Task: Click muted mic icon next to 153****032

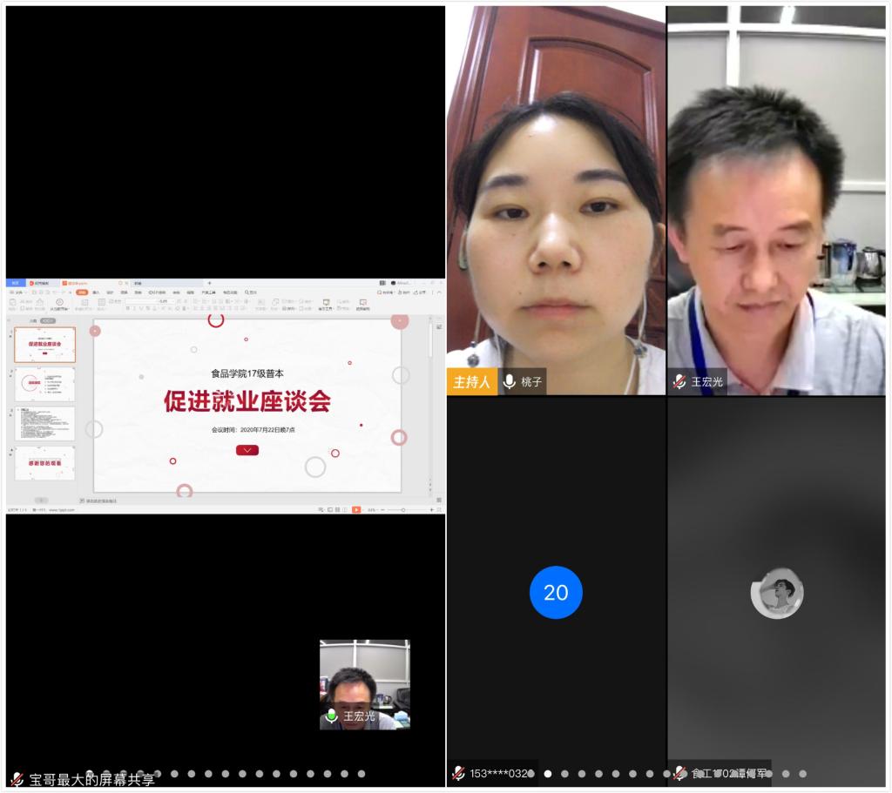Action: click(458, 773)
